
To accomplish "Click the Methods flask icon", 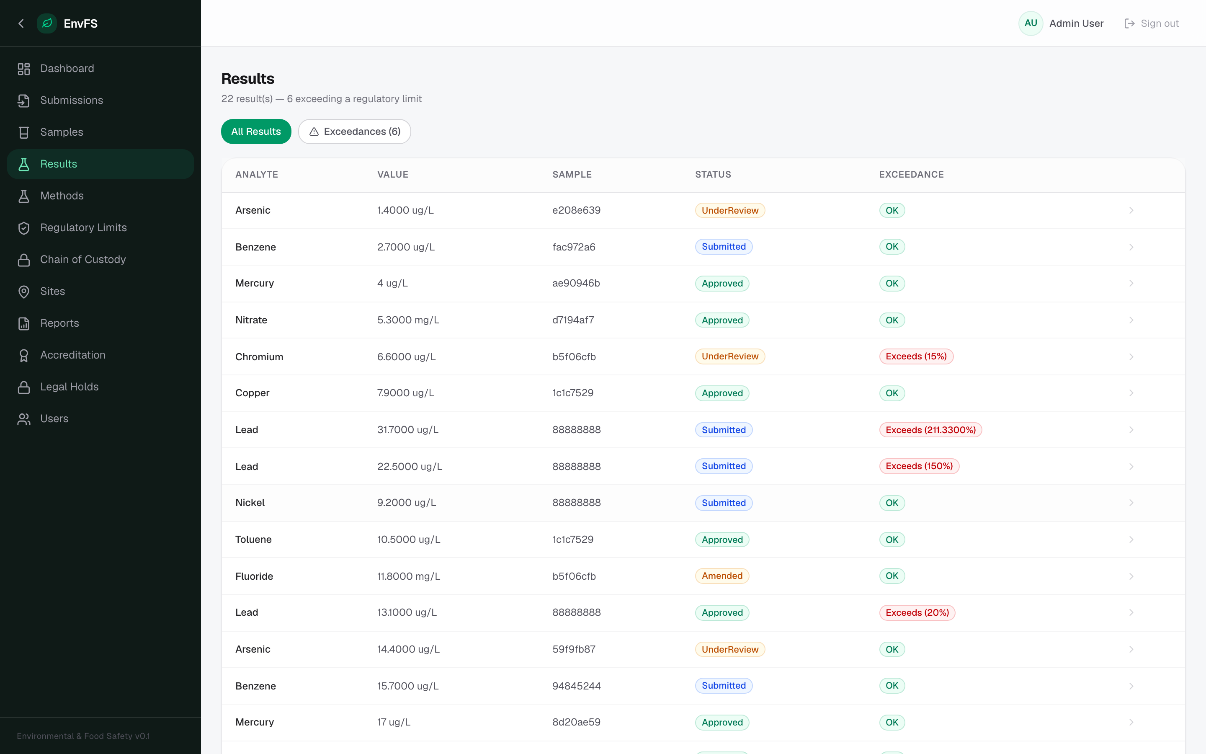I will coord(24,196).
